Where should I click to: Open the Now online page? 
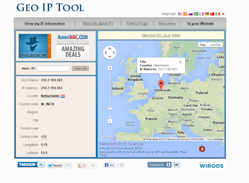(x=167, y=23)
